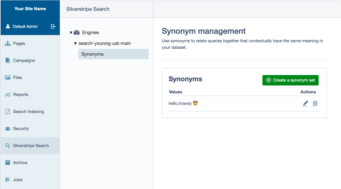Select Silverstripe Search in the sidebar
This screenshot has height=189, width=341.
pos(30,146)
